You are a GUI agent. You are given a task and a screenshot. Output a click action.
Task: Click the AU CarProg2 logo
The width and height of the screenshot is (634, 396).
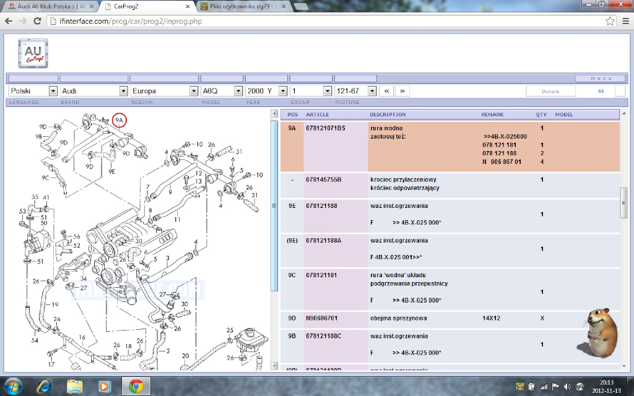pos(33,53)
